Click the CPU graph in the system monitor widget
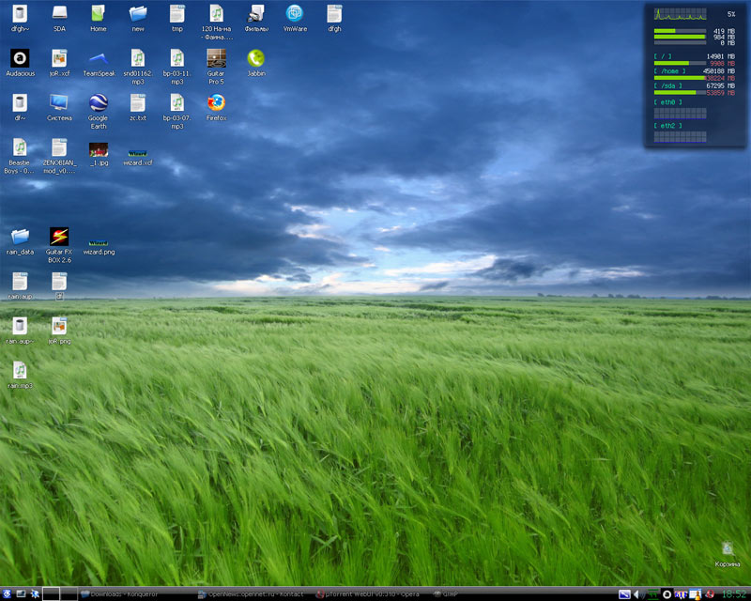This screenshot has width=751, height=601. (680, 14)
